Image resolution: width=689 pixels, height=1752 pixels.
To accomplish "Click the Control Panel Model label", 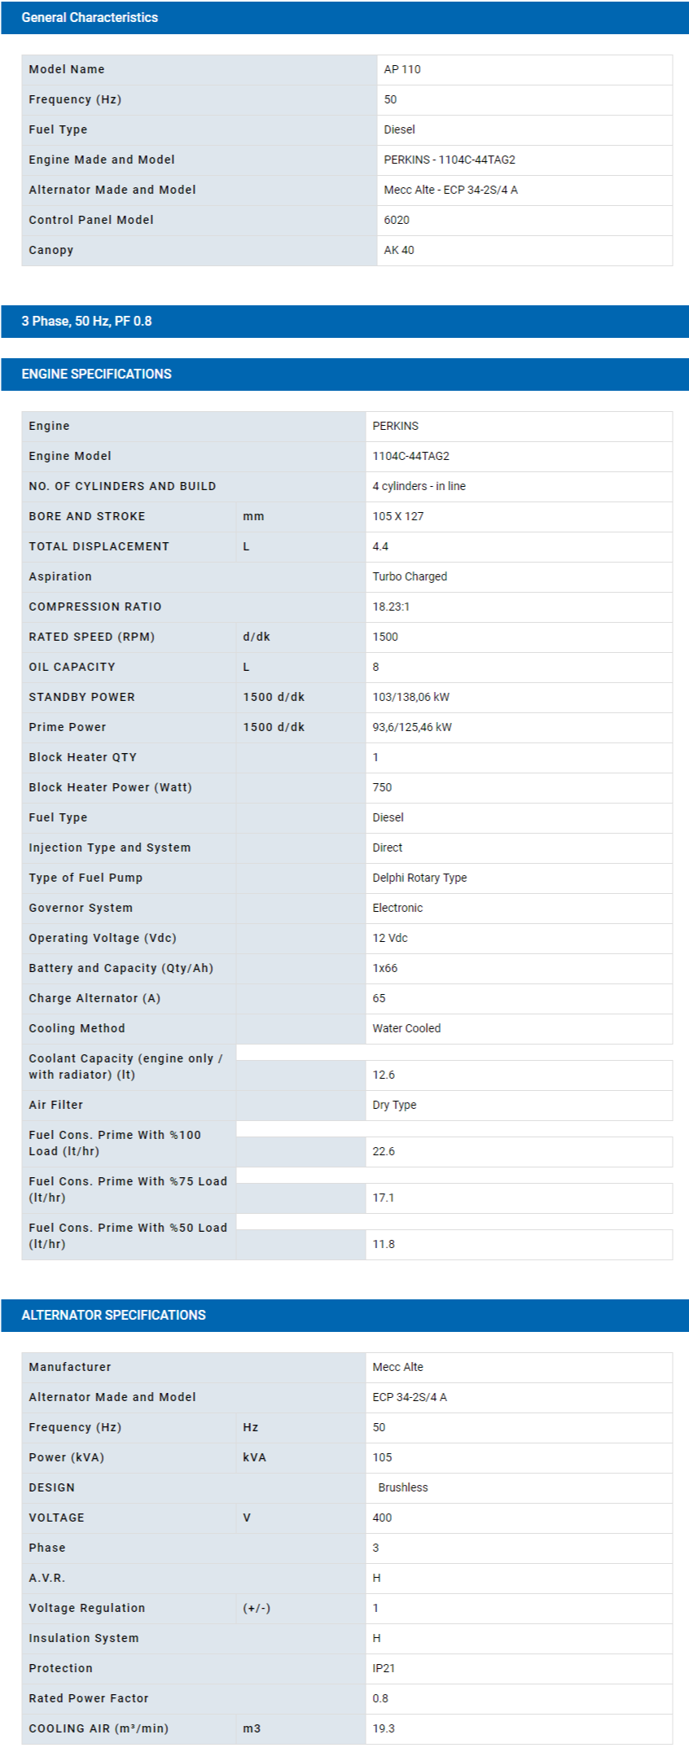I will [x=91, y=221].
